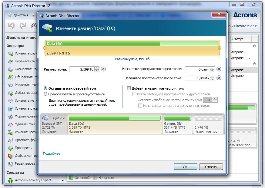Viewport: 265px width, 188px height.
Task: Collapse the lower disk group chevron
Action: [254, 64]
